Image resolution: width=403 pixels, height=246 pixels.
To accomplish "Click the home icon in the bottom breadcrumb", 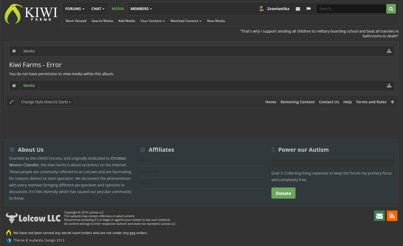I will click(x=14, y=86).
